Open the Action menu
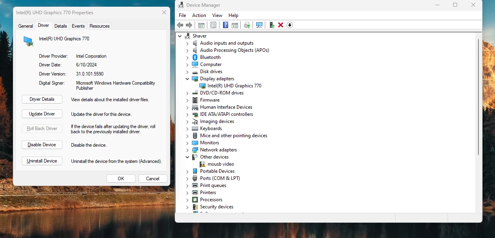495x238 pixels. 199,15
